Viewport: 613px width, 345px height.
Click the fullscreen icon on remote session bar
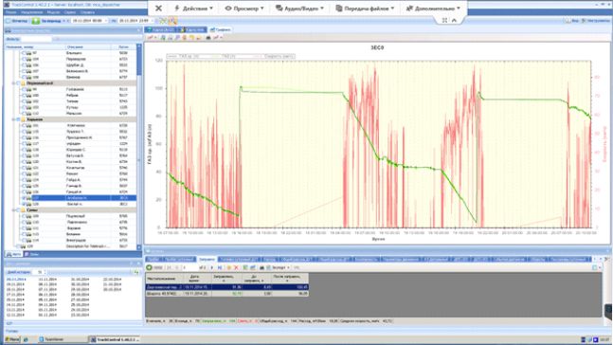[x=444, y=20]
